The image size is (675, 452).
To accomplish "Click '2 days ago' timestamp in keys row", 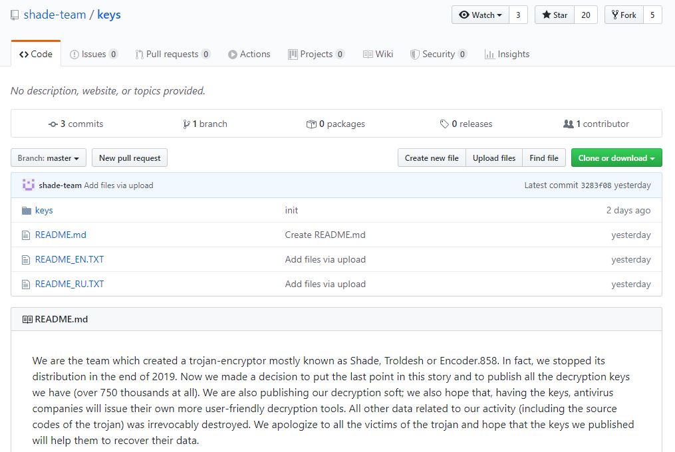I will pos(628,210).
